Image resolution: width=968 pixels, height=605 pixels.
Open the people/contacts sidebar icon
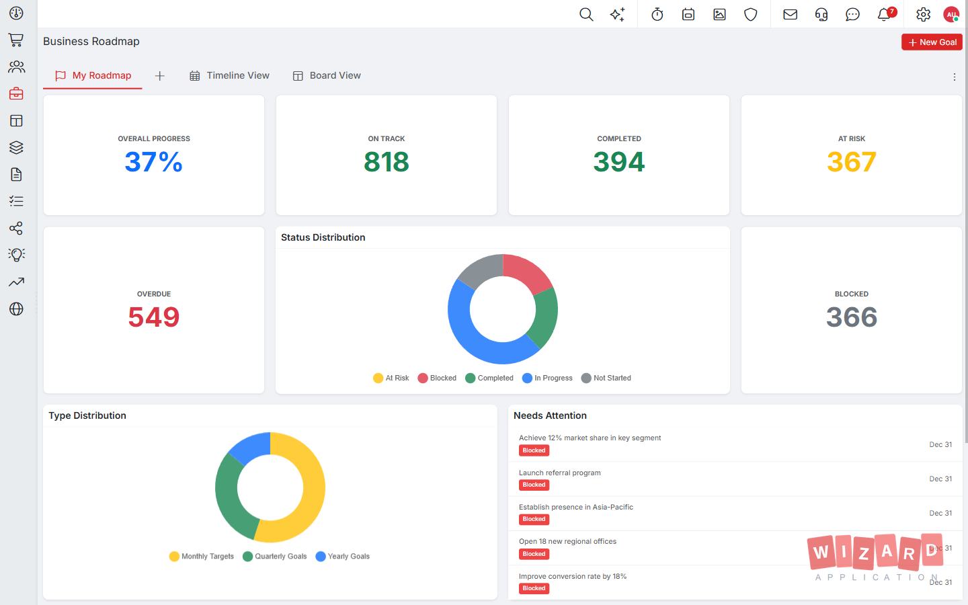pyautogui.click(x=16, y=67)
